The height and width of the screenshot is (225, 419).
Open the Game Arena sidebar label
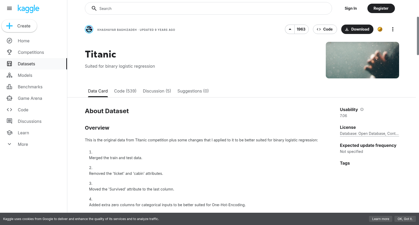[30, 98]
